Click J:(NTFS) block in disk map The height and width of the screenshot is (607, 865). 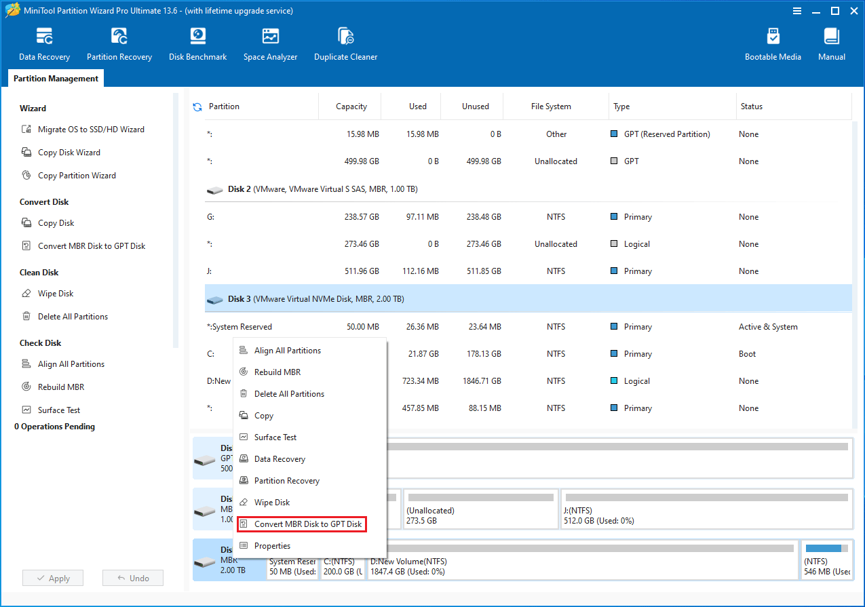[x=706, y=509]
